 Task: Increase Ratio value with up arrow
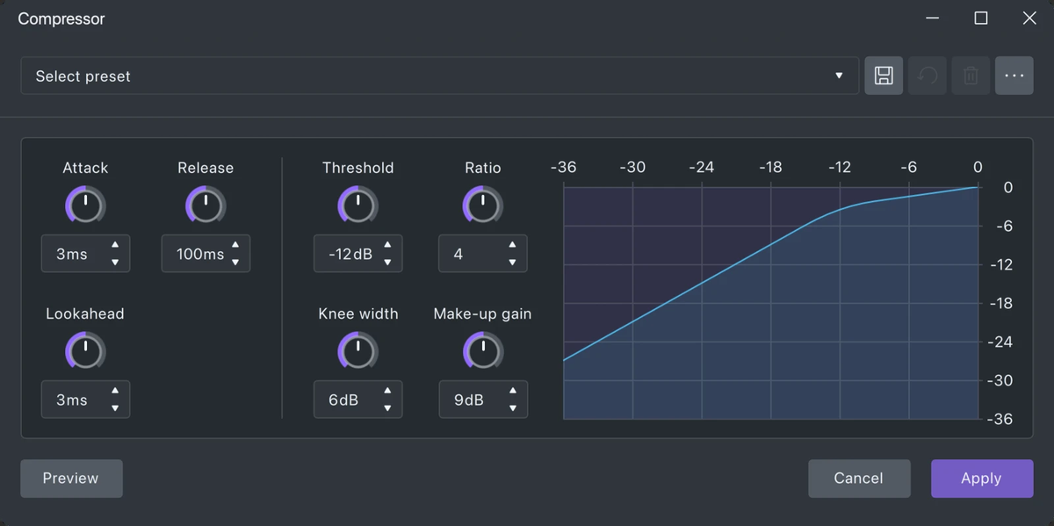(x=512, y=245)
